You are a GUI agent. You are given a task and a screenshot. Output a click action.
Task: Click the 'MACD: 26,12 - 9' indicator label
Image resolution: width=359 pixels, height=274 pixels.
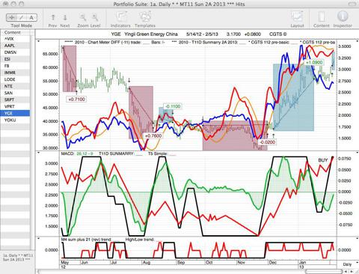[77, 153]
